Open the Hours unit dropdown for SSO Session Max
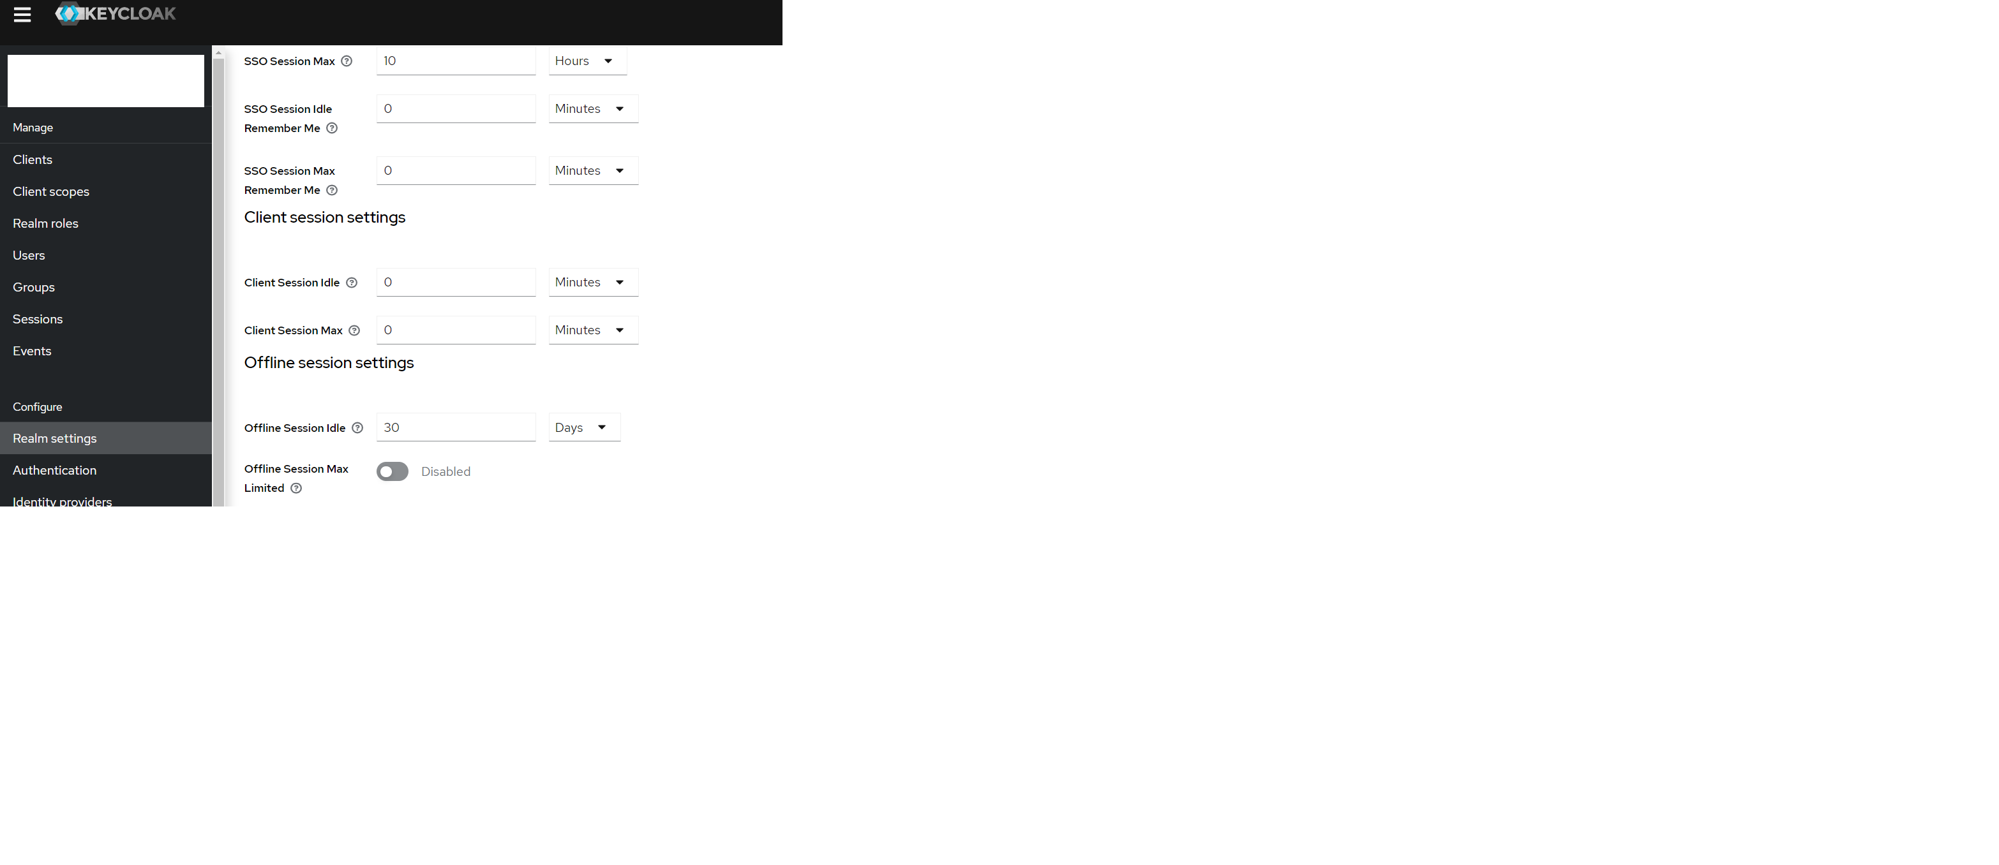Image resolution: width=1999 pixels, height=865 pixels. (x=587, y=61)
